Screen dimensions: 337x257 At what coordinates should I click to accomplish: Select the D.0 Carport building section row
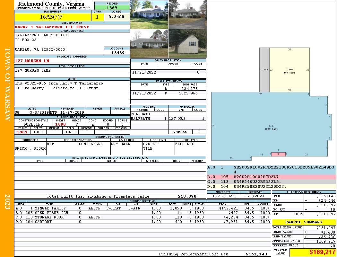click(142, 222)
